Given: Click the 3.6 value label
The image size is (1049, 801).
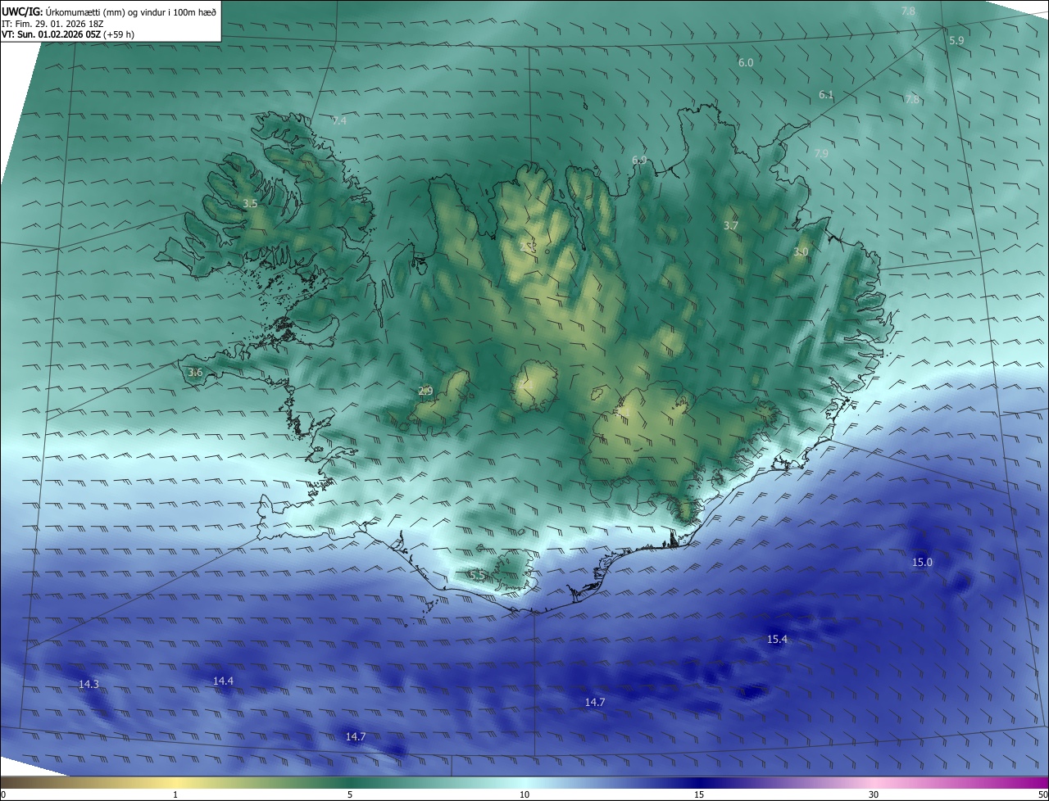Looking at the screenshot, I should [x=195, y=373].
